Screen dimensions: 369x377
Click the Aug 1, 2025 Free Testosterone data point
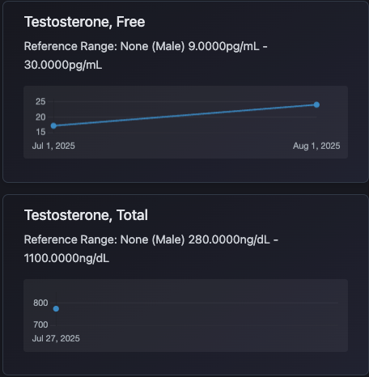pyautogui.click(x=316, y=104)
